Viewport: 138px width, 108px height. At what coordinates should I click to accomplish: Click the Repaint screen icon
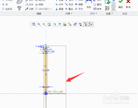49,24
